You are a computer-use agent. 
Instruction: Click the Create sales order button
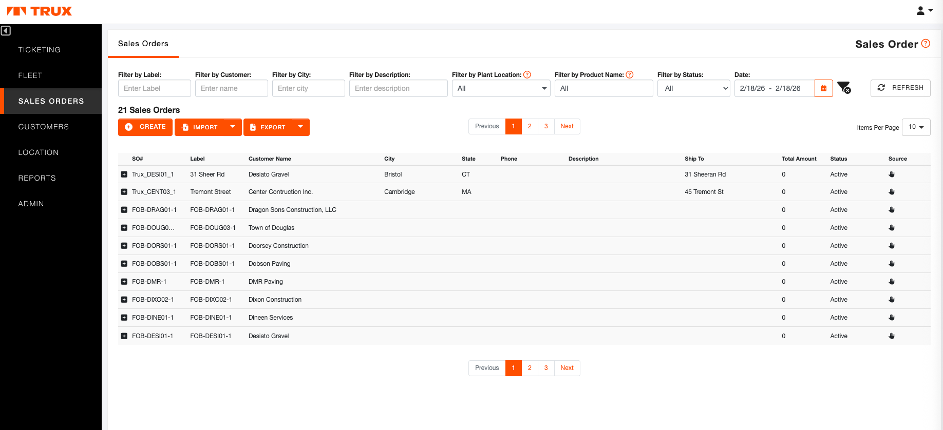click(x=145, y=127)
